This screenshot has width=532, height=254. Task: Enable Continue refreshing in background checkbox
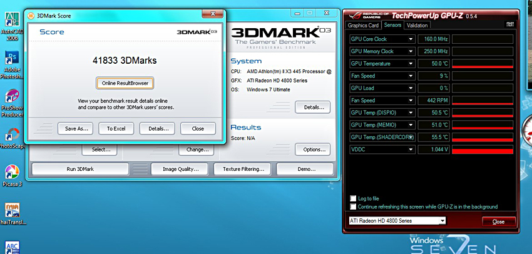[x=353, y=206]
